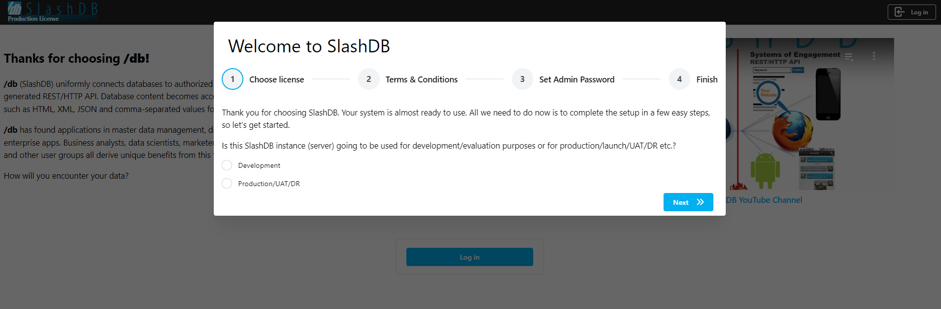Click the Production License label under logo
Image resolution: width=941 pixels, height=309 pixels.
pos(33,19)
